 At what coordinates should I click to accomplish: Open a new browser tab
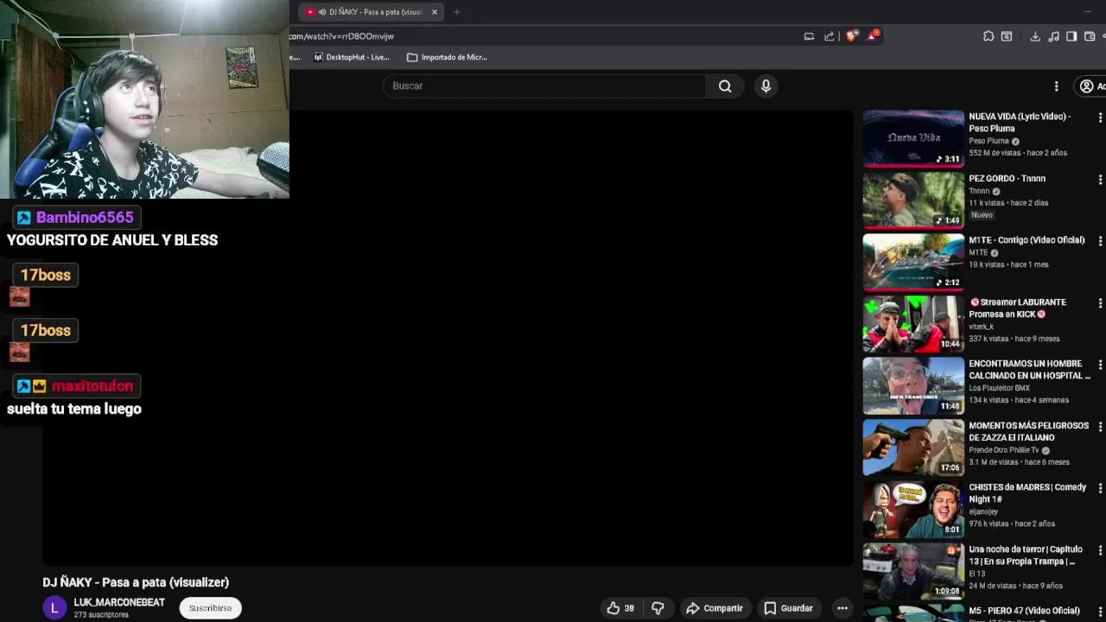pyautogui.click(x=456, y=12)
